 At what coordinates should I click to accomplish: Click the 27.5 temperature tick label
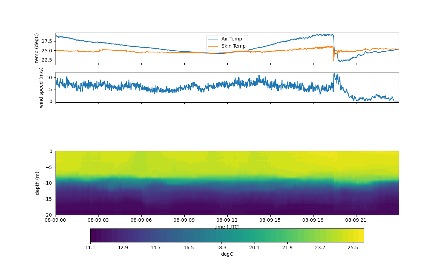[47, 41]
